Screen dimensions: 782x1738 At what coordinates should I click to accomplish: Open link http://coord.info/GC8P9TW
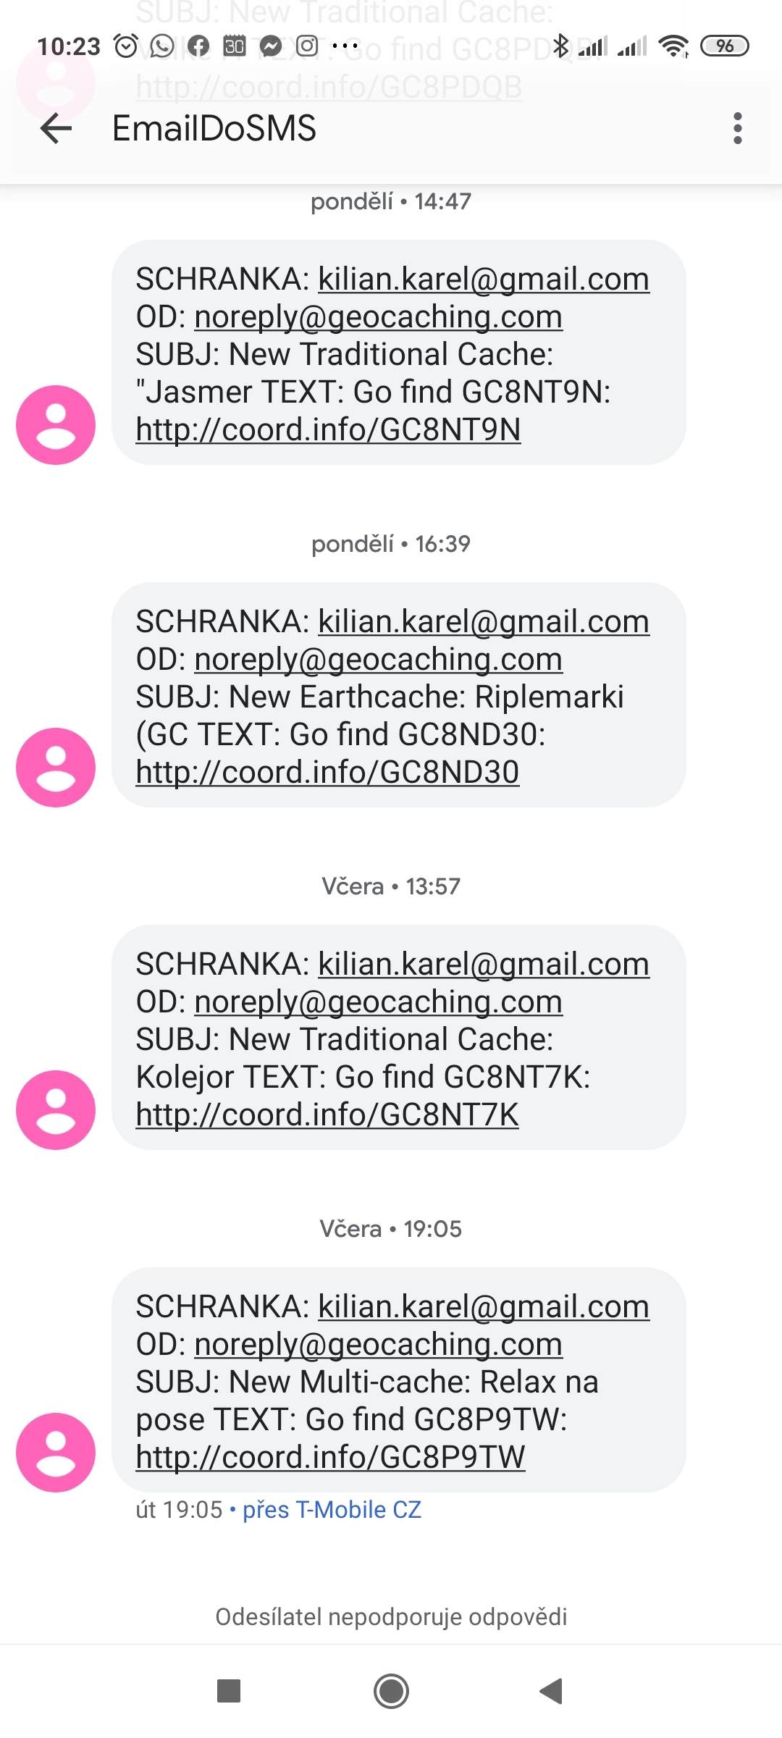pyautogui.click(x=330, y=1458)
